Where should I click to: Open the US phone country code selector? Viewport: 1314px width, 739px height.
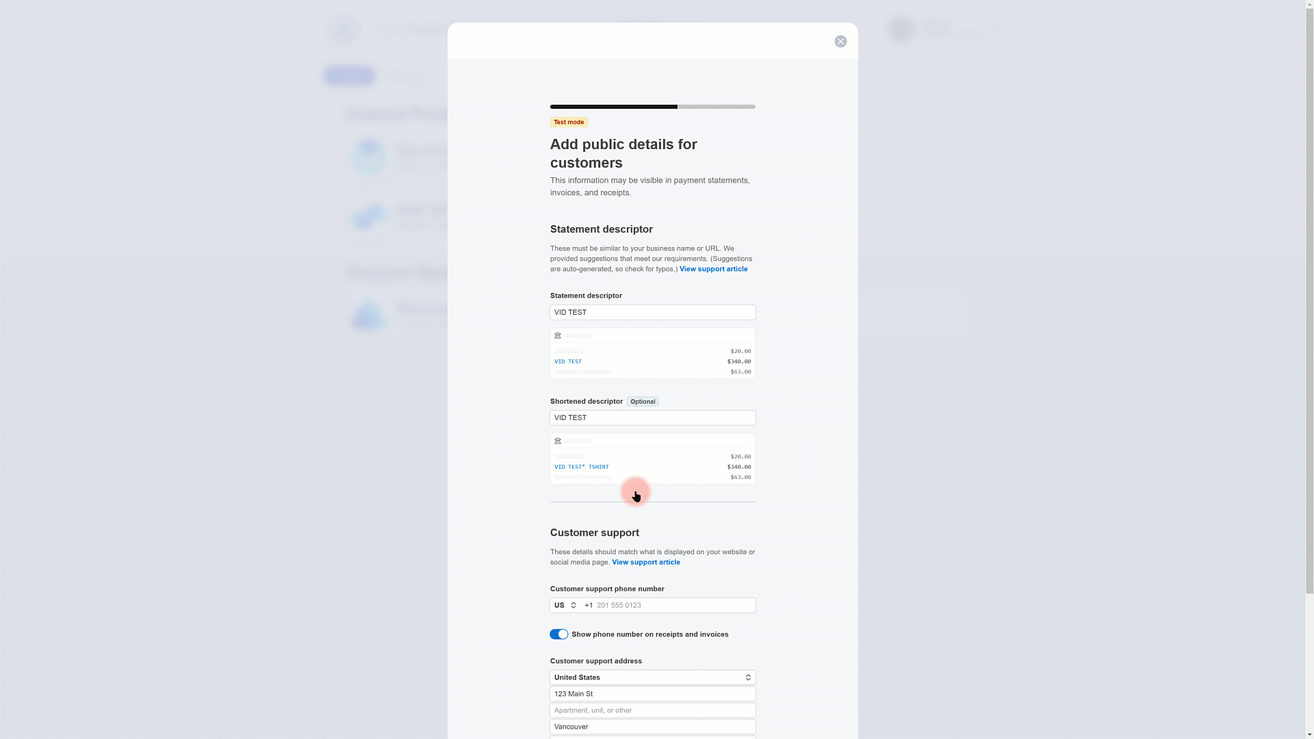[565, 606]
